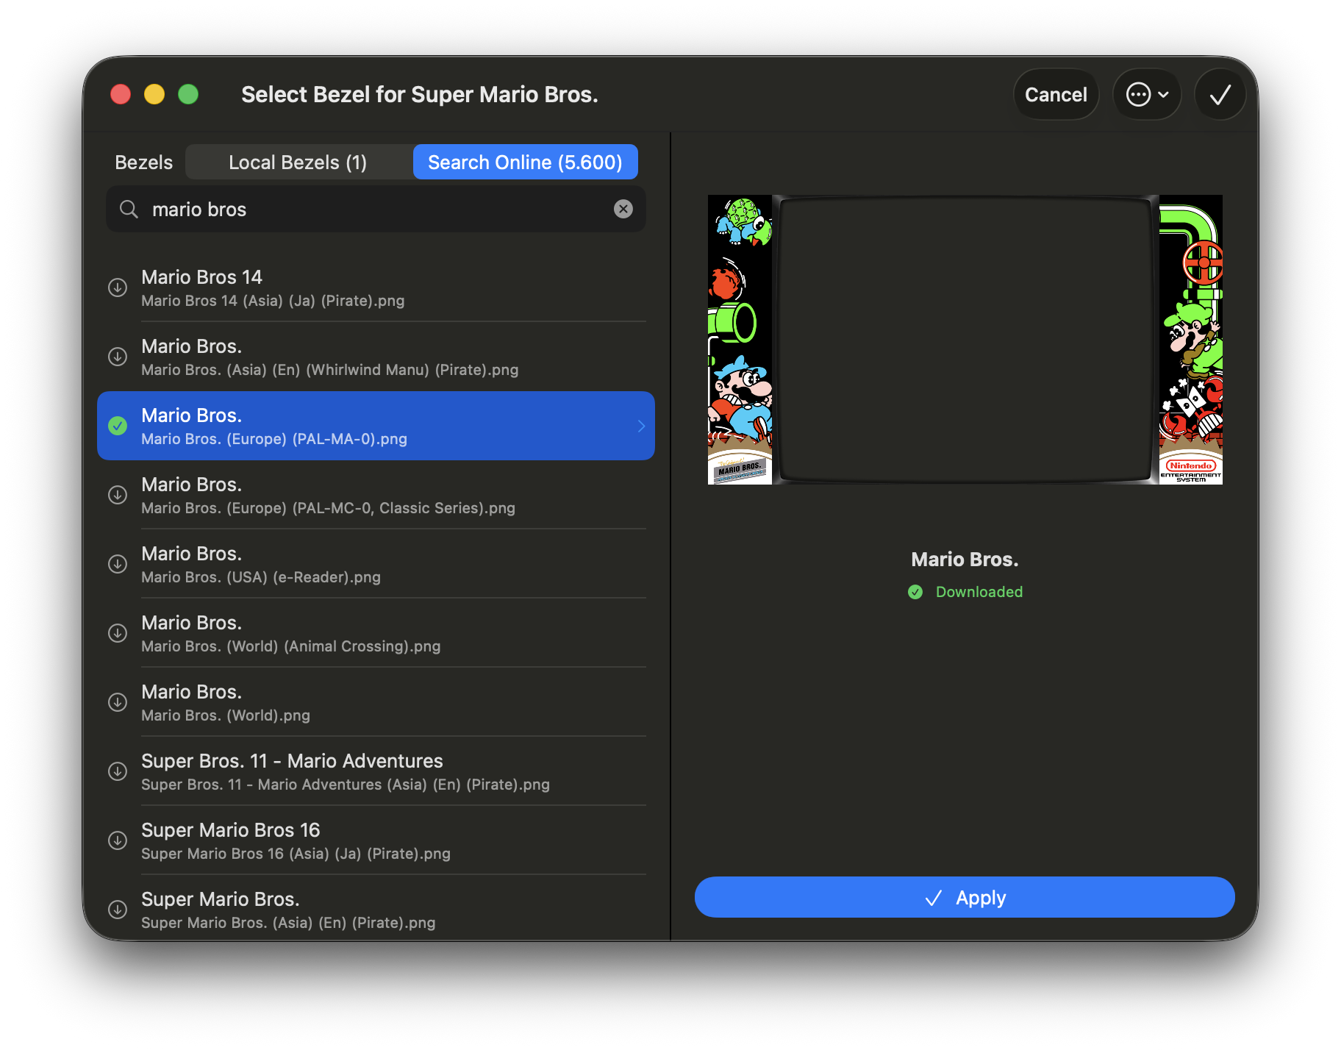Select Super Mario Bros 16 row
The width and height of the screenshot is (1341, 1050).
click(376, 840)
